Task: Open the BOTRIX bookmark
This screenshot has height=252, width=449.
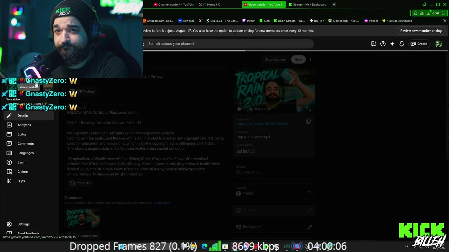Action: coord(317,21)
